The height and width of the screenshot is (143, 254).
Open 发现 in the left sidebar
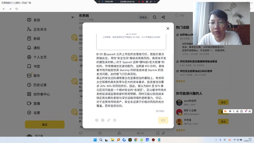click(x=33, y=20)
